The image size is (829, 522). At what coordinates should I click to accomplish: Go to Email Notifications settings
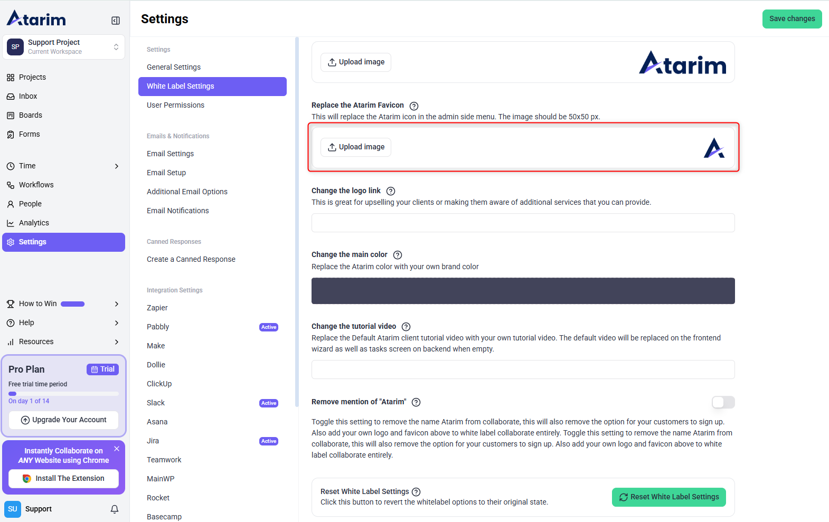tap(177, 211)
